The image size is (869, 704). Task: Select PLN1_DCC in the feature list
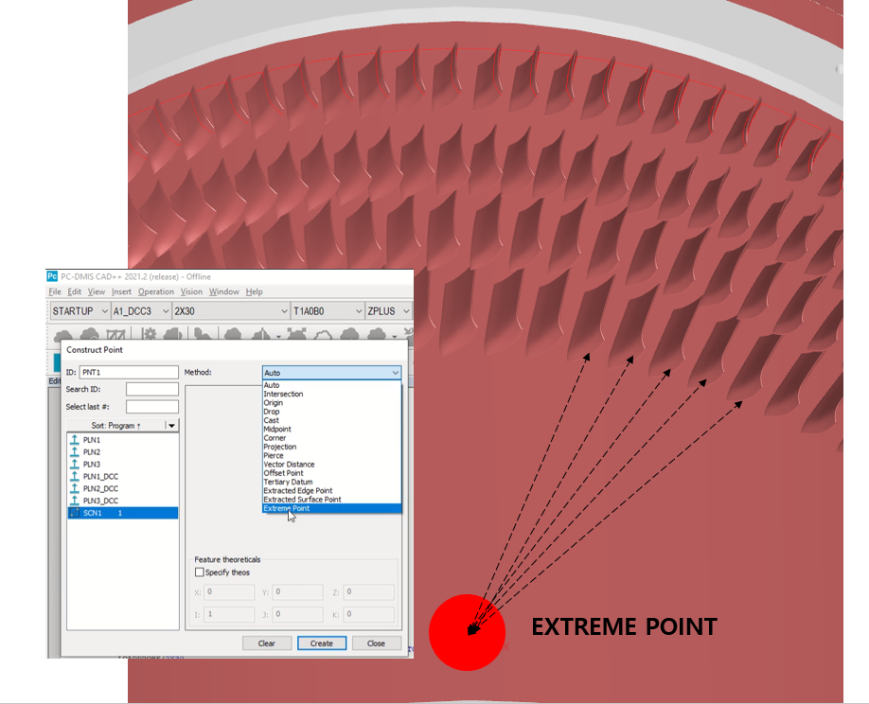(122, 476)
